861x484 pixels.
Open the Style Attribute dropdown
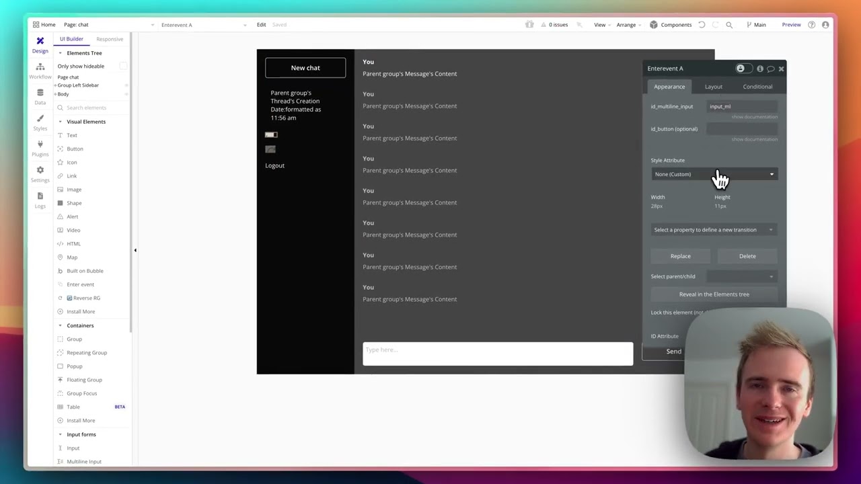(714, 174)
